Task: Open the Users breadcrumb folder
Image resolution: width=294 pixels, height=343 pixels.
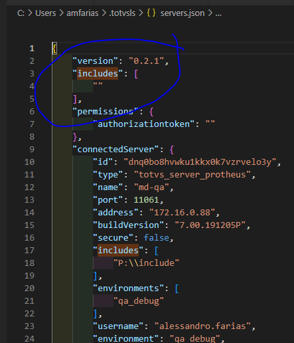Action: coord(46,13)
